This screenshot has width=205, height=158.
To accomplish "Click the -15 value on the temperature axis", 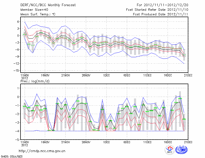I will coord(17,70).
